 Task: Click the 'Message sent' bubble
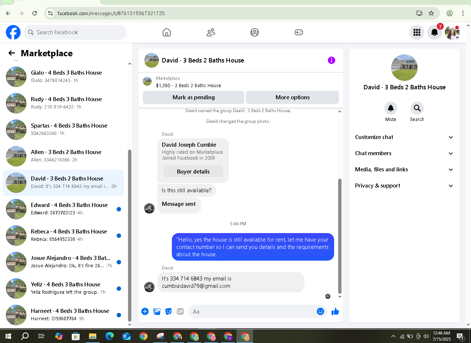point(179,205)
